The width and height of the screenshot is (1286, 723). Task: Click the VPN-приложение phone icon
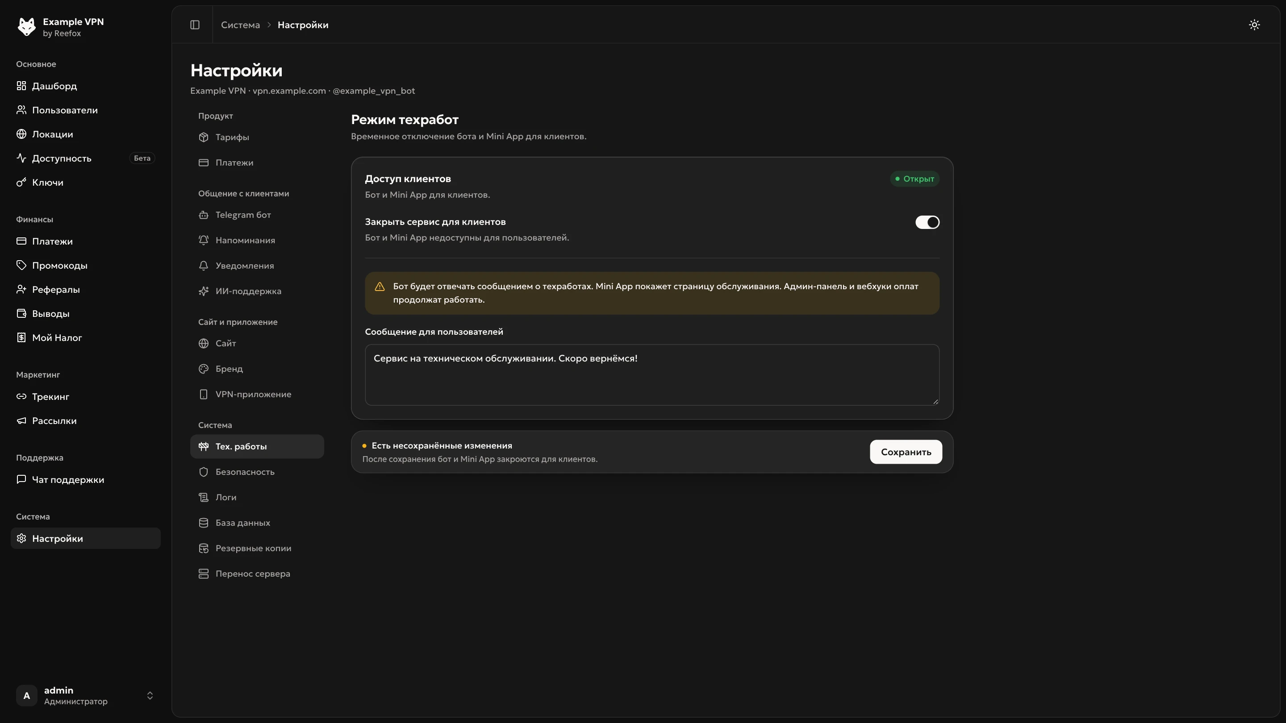point(203,394)
